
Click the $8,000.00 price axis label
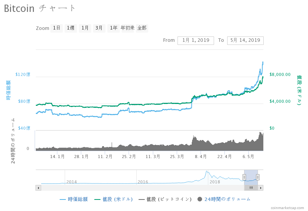pos(280,74)
